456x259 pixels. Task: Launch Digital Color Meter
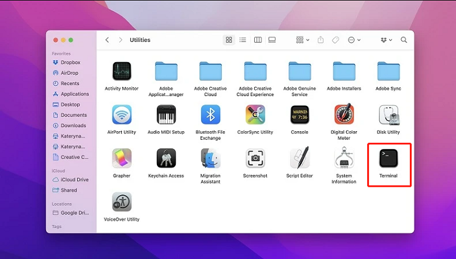344,115
